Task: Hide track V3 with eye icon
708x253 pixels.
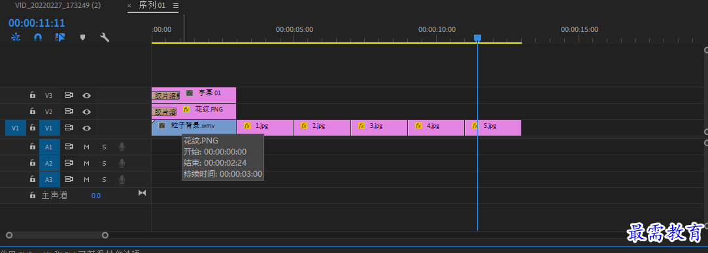Action: coord(87,95)
